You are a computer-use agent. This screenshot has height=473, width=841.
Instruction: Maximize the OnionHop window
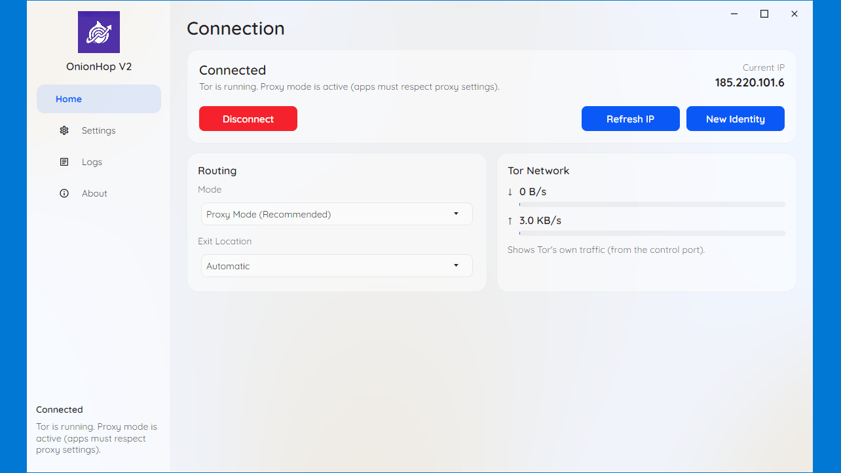pyautogui.click(x=764, y=14)
